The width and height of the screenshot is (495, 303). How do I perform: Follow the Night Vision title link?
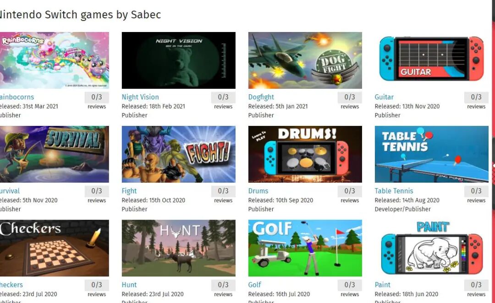click(x=140, y=97)
